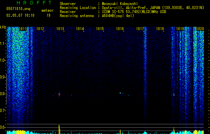Screen dimensions: 210x134
Task: Click the 0.6 kHz axis label
Action: pos(3,127)
